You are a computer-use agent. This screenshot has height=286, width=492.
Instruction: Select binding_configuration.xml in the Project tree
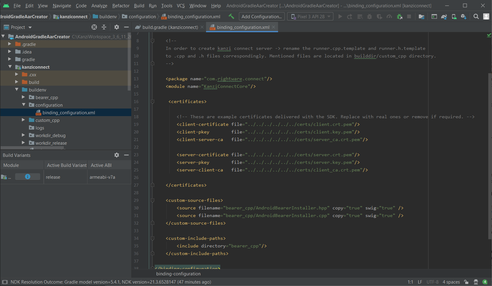pos(69,112)
